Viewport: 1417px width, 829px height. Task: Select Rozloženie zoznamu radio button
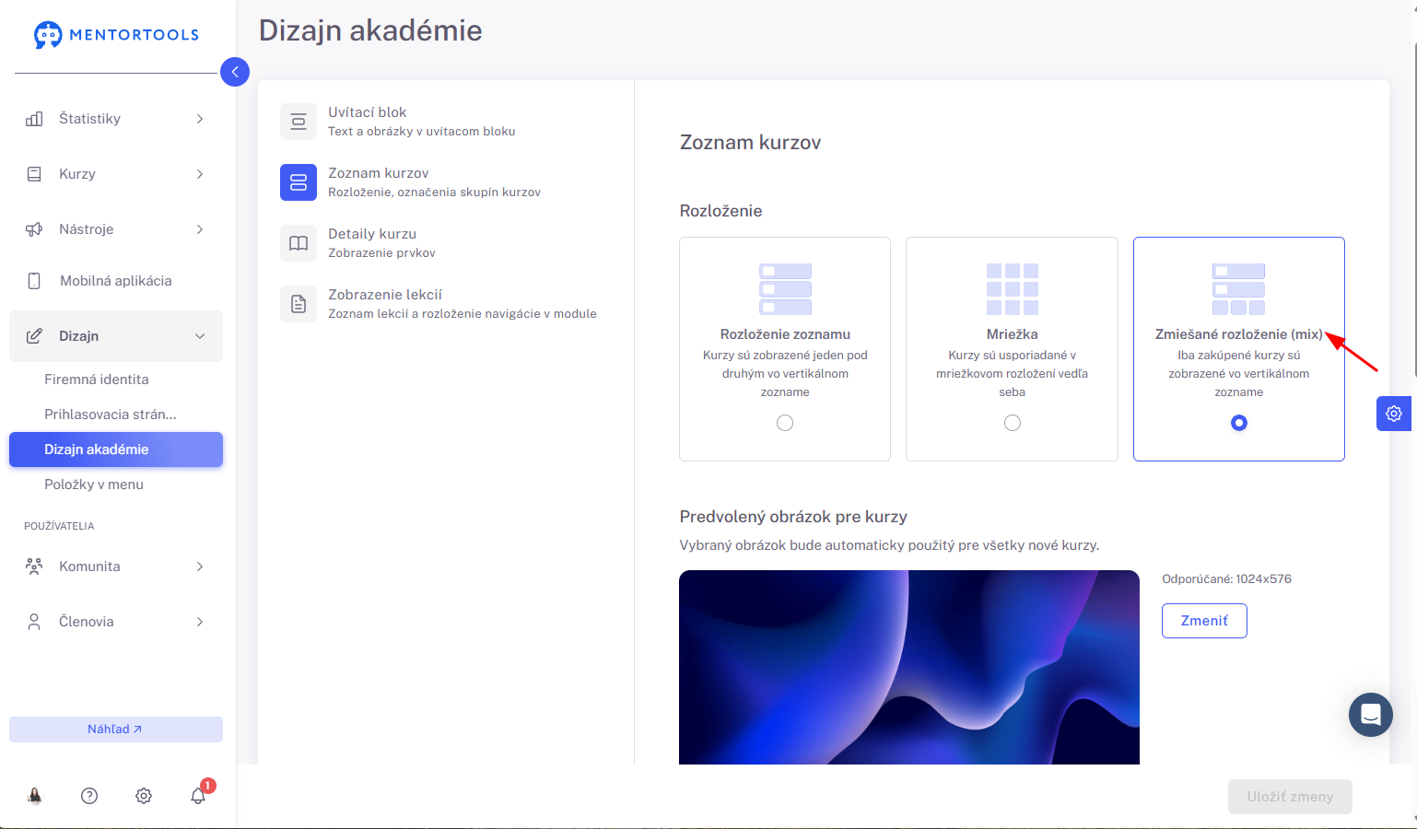pos(785,423)
